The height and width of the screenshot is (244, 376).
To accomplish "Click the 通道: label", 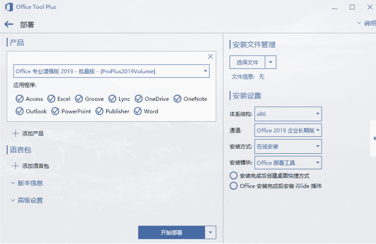I will (235, 130).
